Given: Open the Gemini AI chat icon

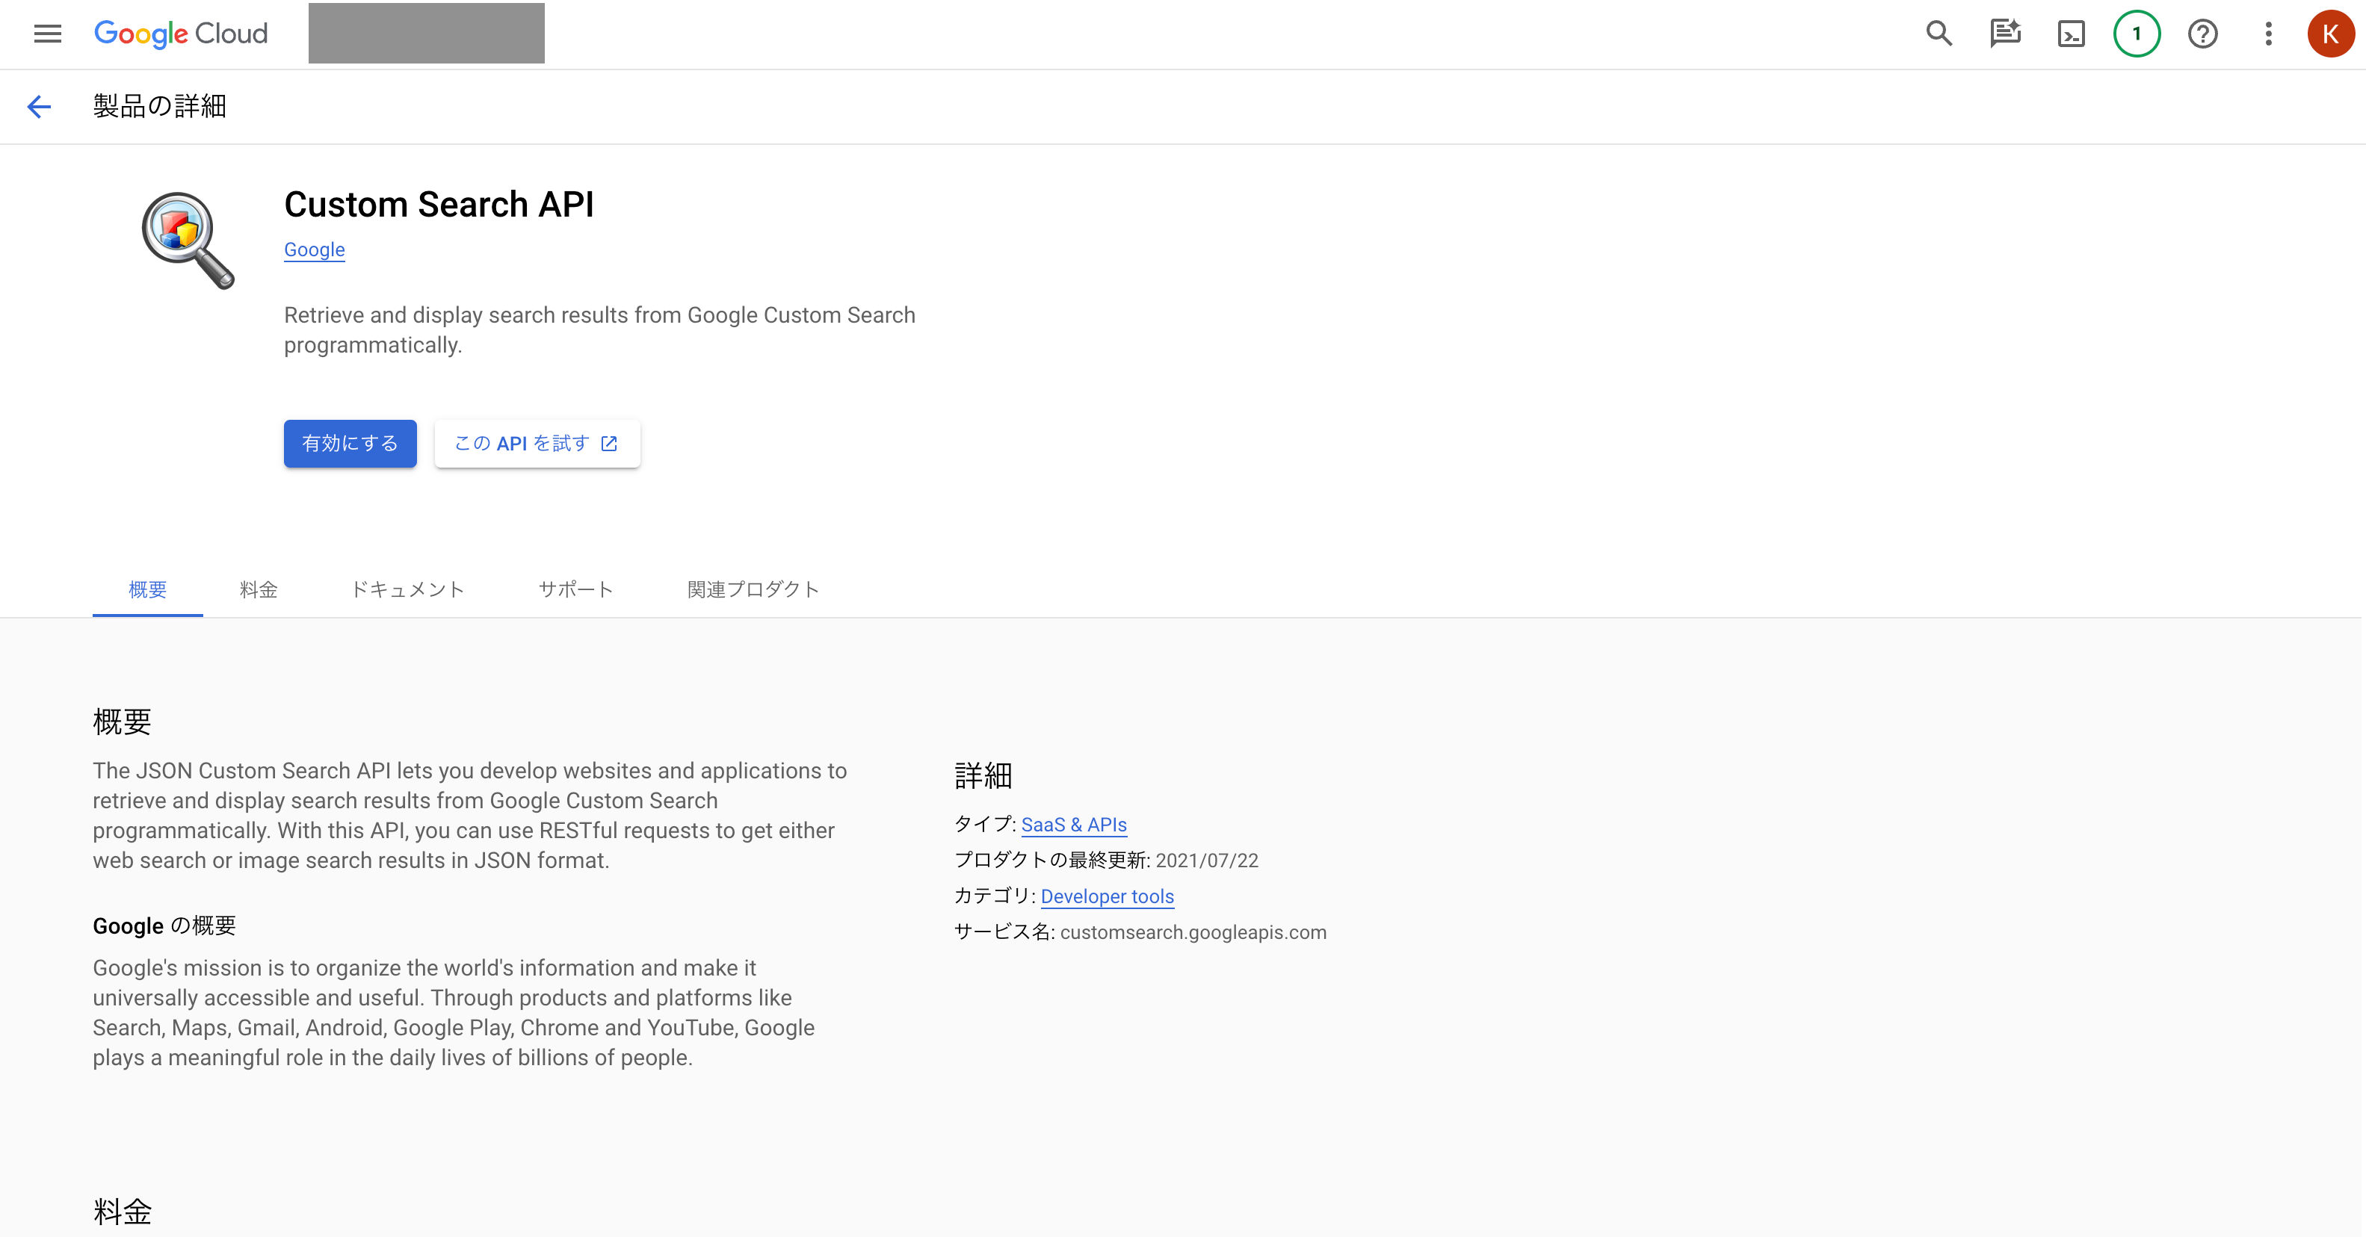Looking at the screenshot, I should tap(2004, 34).
